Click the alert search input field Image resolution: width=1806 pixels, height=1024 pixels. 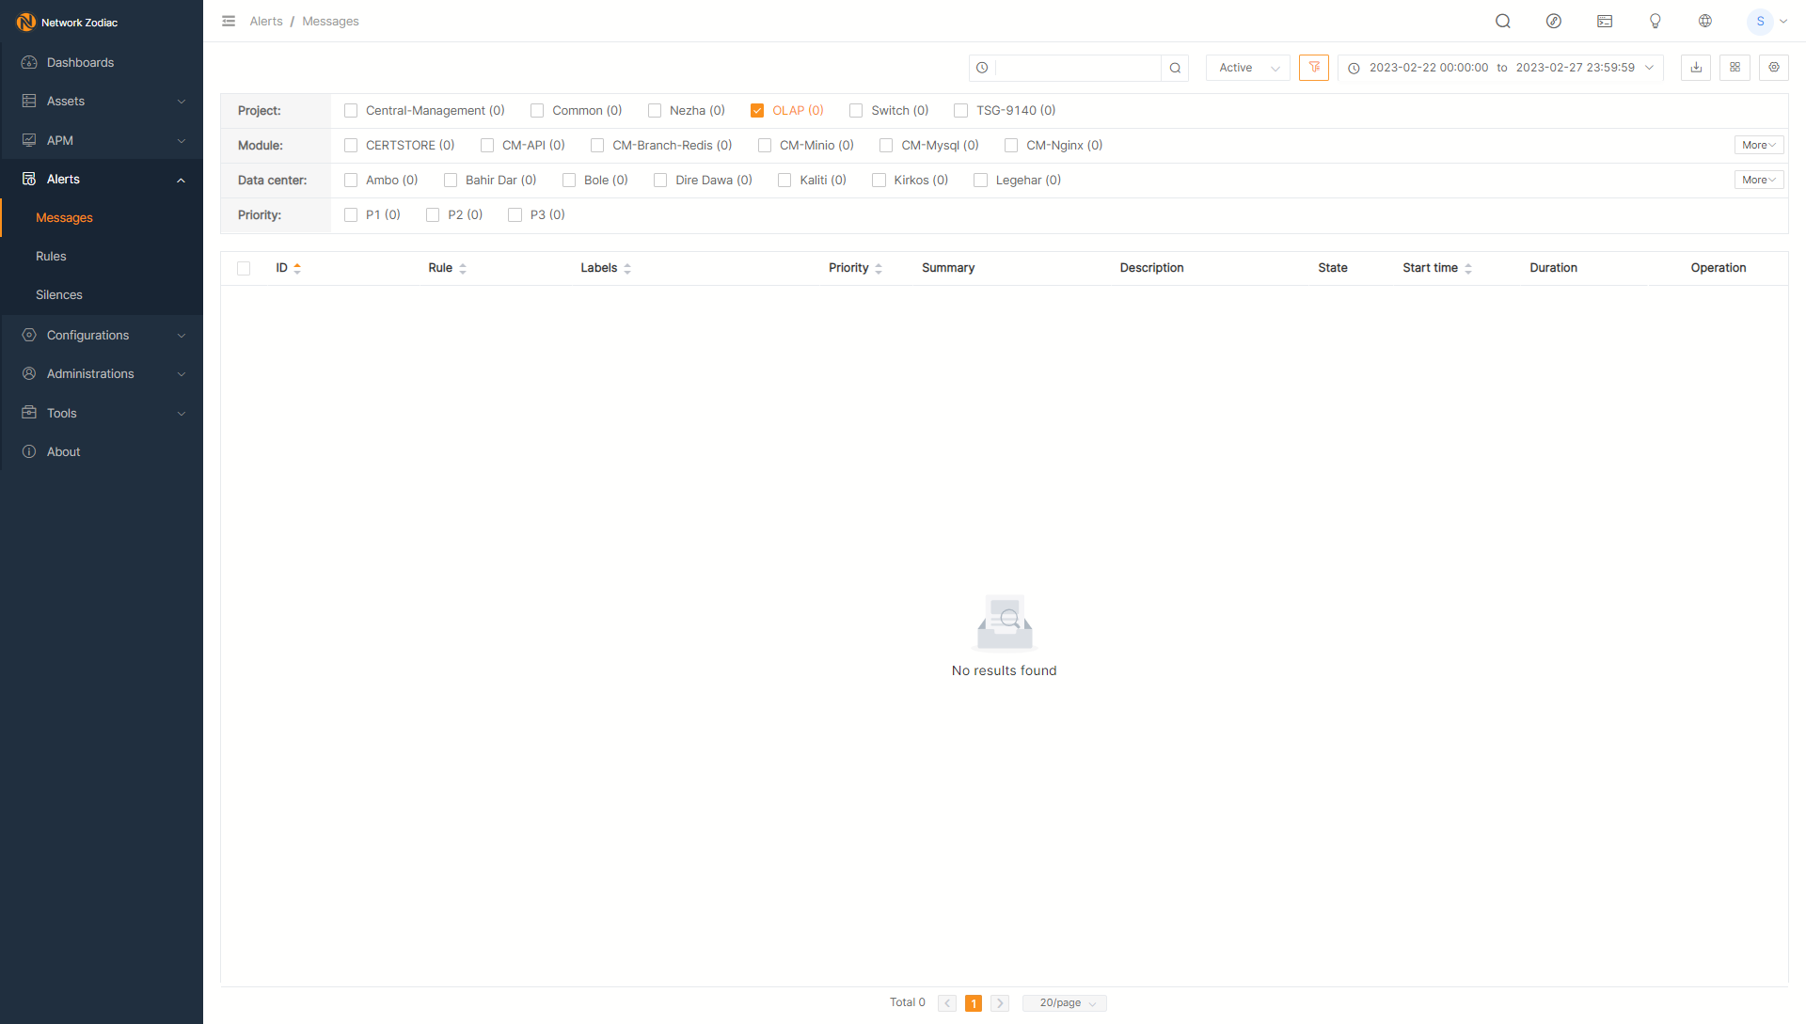pos(1077,68)
